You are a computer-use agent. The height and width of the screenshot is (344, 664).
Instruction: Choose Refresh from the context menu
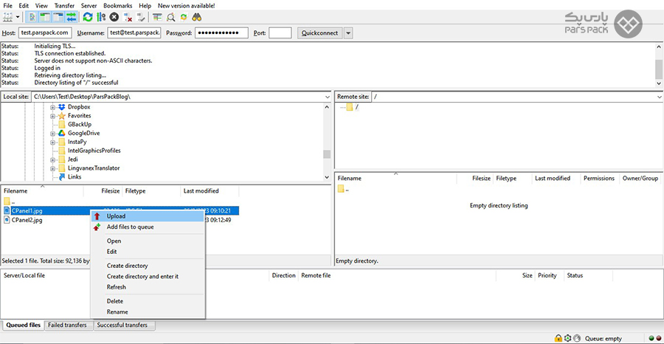click(x=148, y=287)
